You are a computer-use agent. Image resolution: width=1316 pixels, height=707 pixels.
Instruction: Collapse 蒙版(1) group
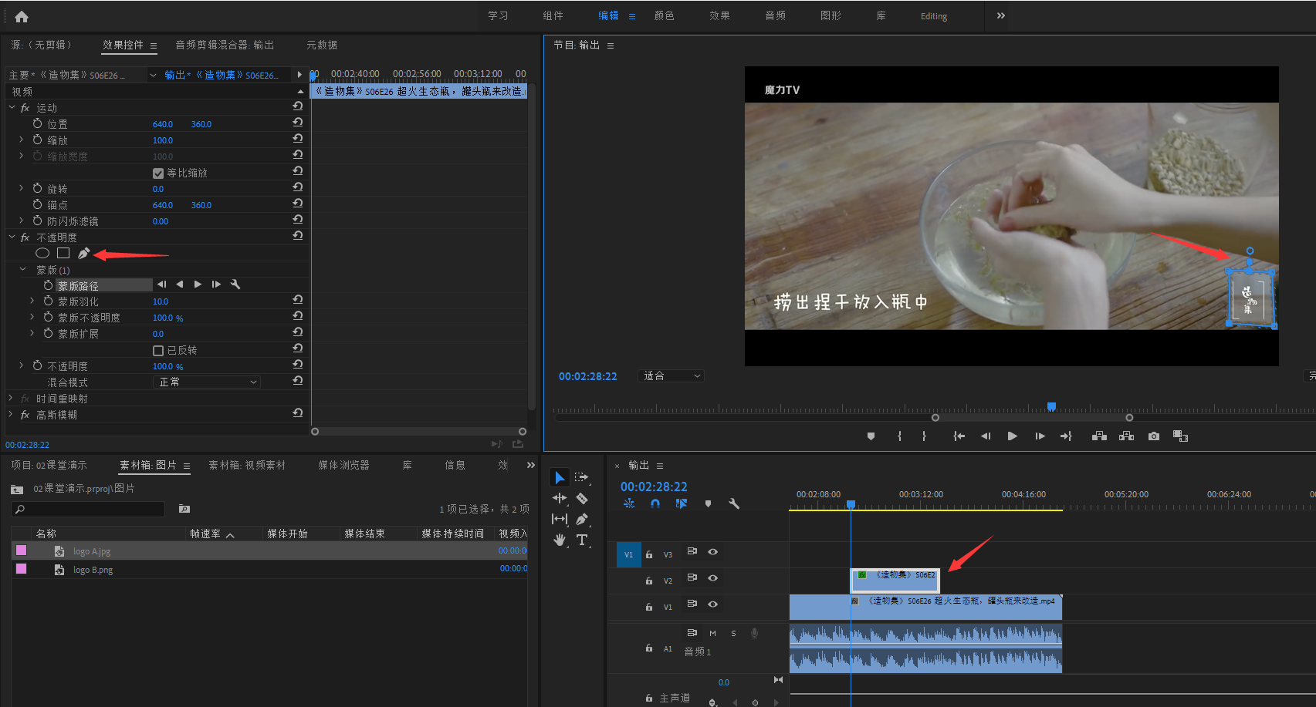22,270
